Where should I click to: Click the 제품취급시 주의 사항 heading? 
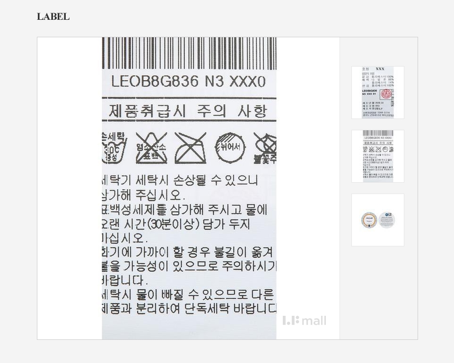pyautogui.click(x=188, y=111)
